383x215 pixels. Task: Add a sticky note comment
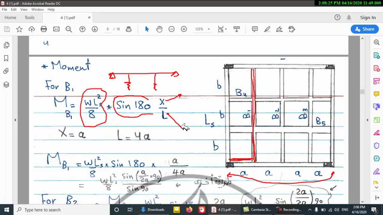click(255, 29)
